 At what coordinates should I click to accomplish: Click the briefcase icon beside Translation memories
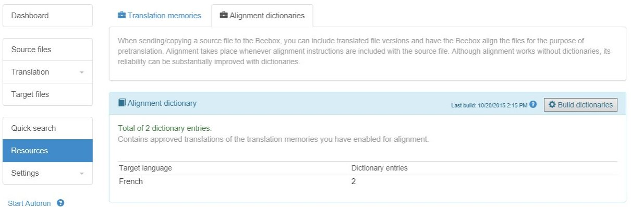122,16
